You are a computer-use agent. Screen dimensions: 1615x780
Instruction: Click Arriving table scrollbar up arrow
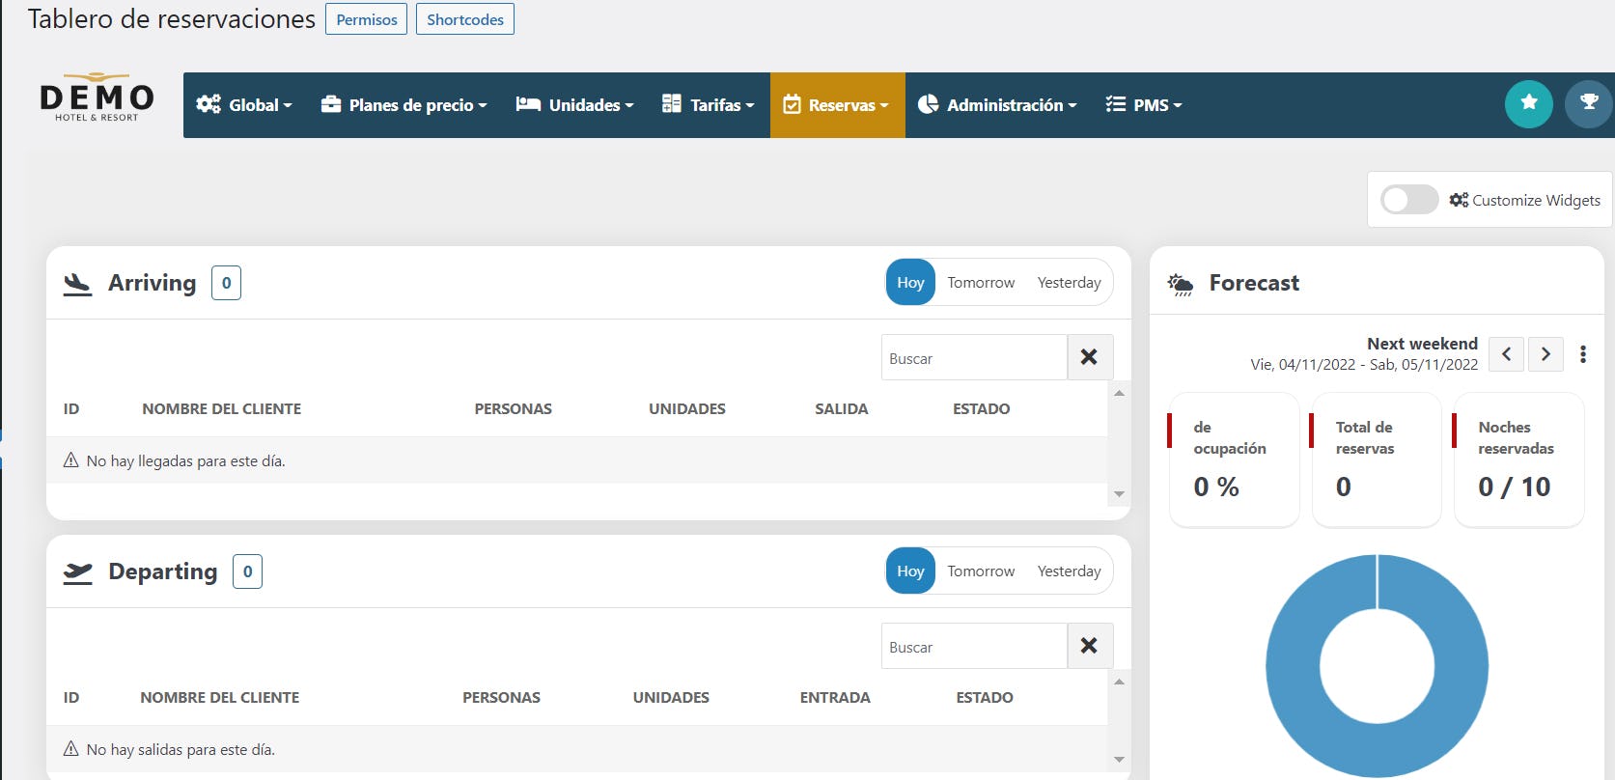tap(1119, 393)
